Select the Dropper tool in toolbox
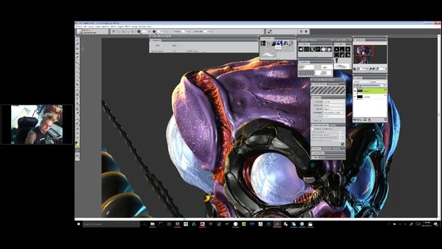The image size is (442, 249). click(x=77, y=44)
